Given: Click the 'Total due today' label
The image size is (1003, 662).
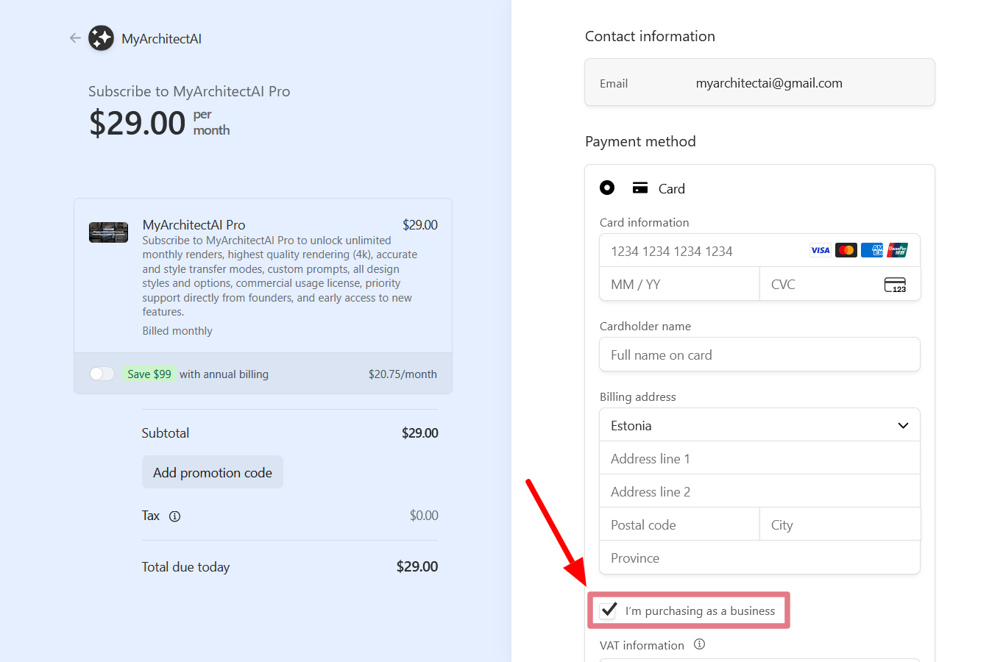Looking at the screenshot, I should pyautogui.click(x=185, y=567).
